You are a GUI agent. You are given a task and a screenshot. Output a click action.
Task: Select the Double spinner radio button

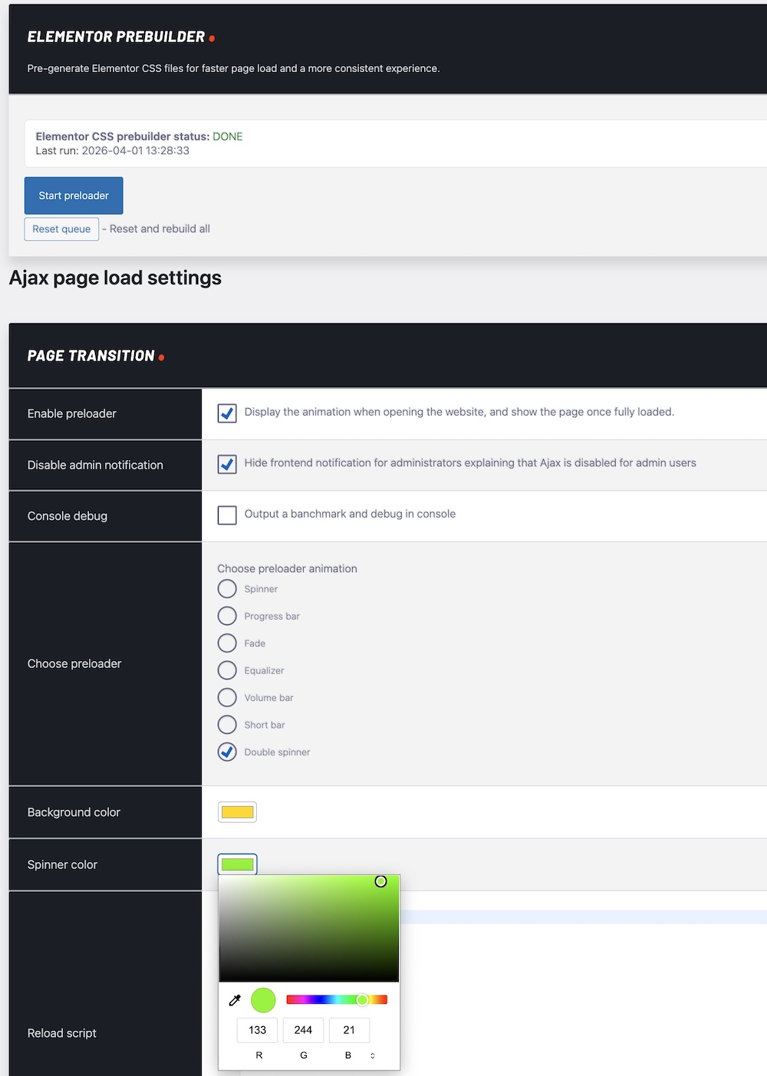pyautogui.click(x=227, y=752)
